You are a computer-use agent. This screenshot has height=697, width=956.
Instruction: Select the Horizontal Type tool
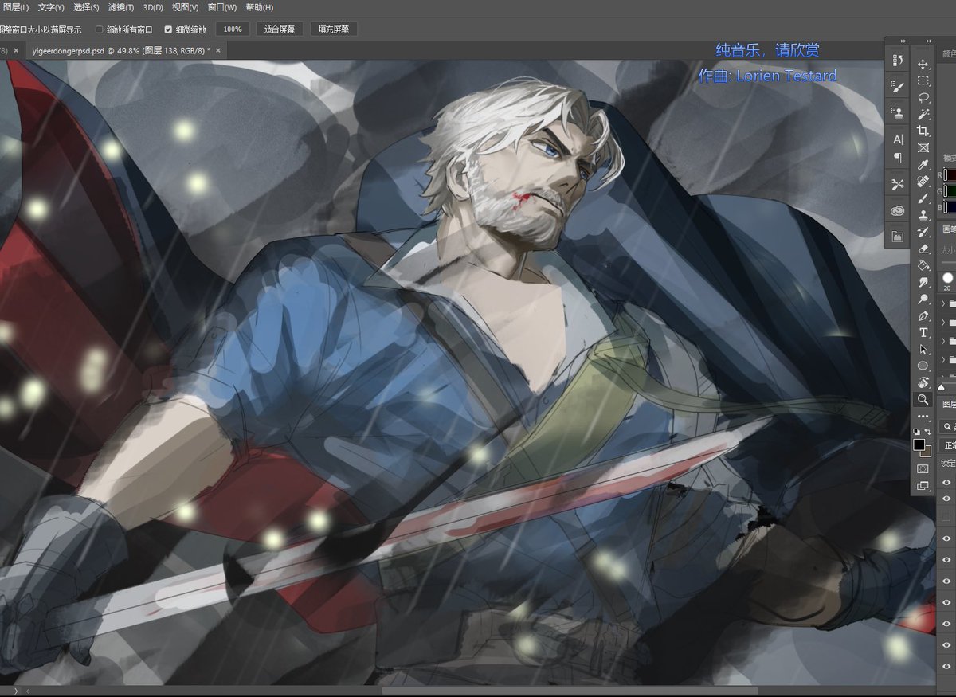coord(923,332)
